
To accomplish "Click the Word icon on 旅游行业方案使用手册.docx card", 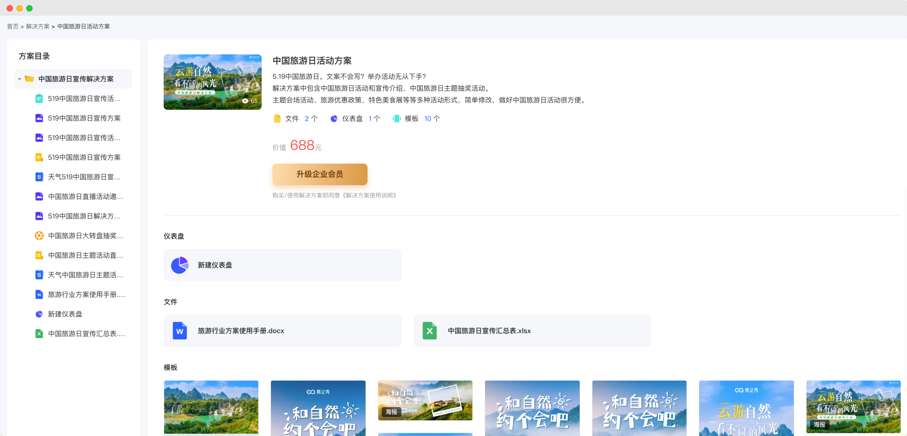I will point(180,331).
